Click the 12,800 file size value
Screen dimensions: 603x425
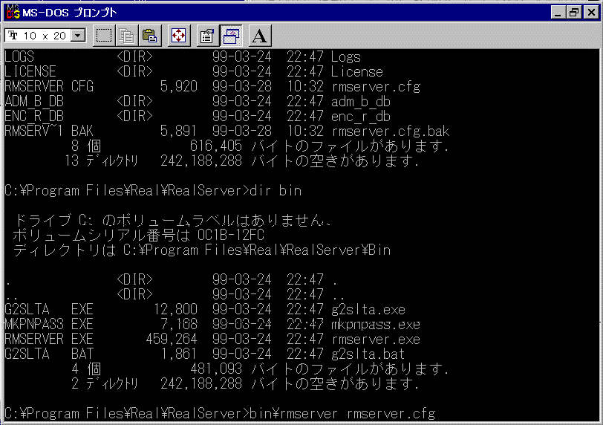point(175,310)
